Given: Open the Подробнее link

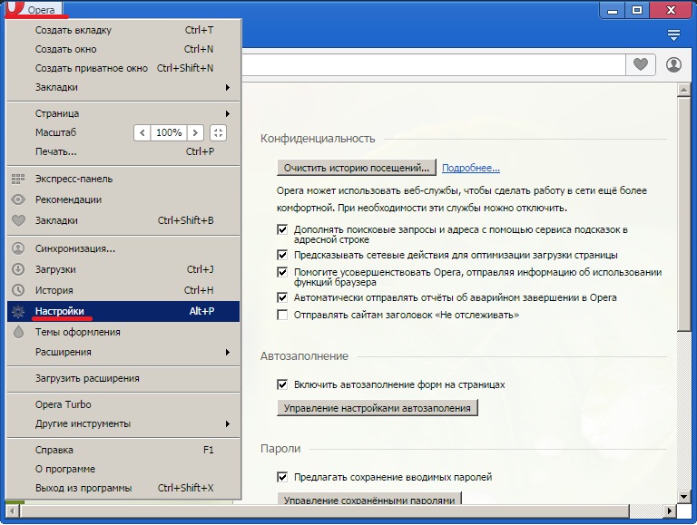Looking at the screenshot, I should [471, 168].
